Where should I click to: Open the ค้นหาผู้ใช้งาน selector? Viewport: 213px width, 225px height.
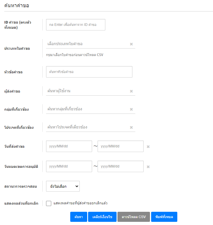pyautogui.click(x=86, y=91)
